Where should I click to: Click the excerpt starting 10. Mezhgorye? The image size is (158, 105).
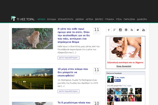78,83
